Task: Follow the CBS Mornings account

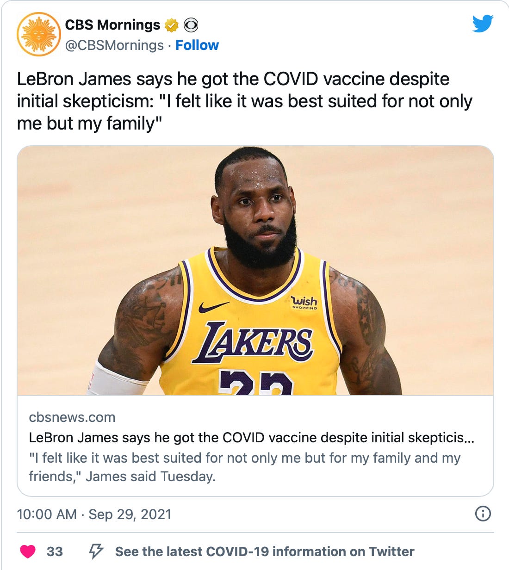Action: [197, 45]
